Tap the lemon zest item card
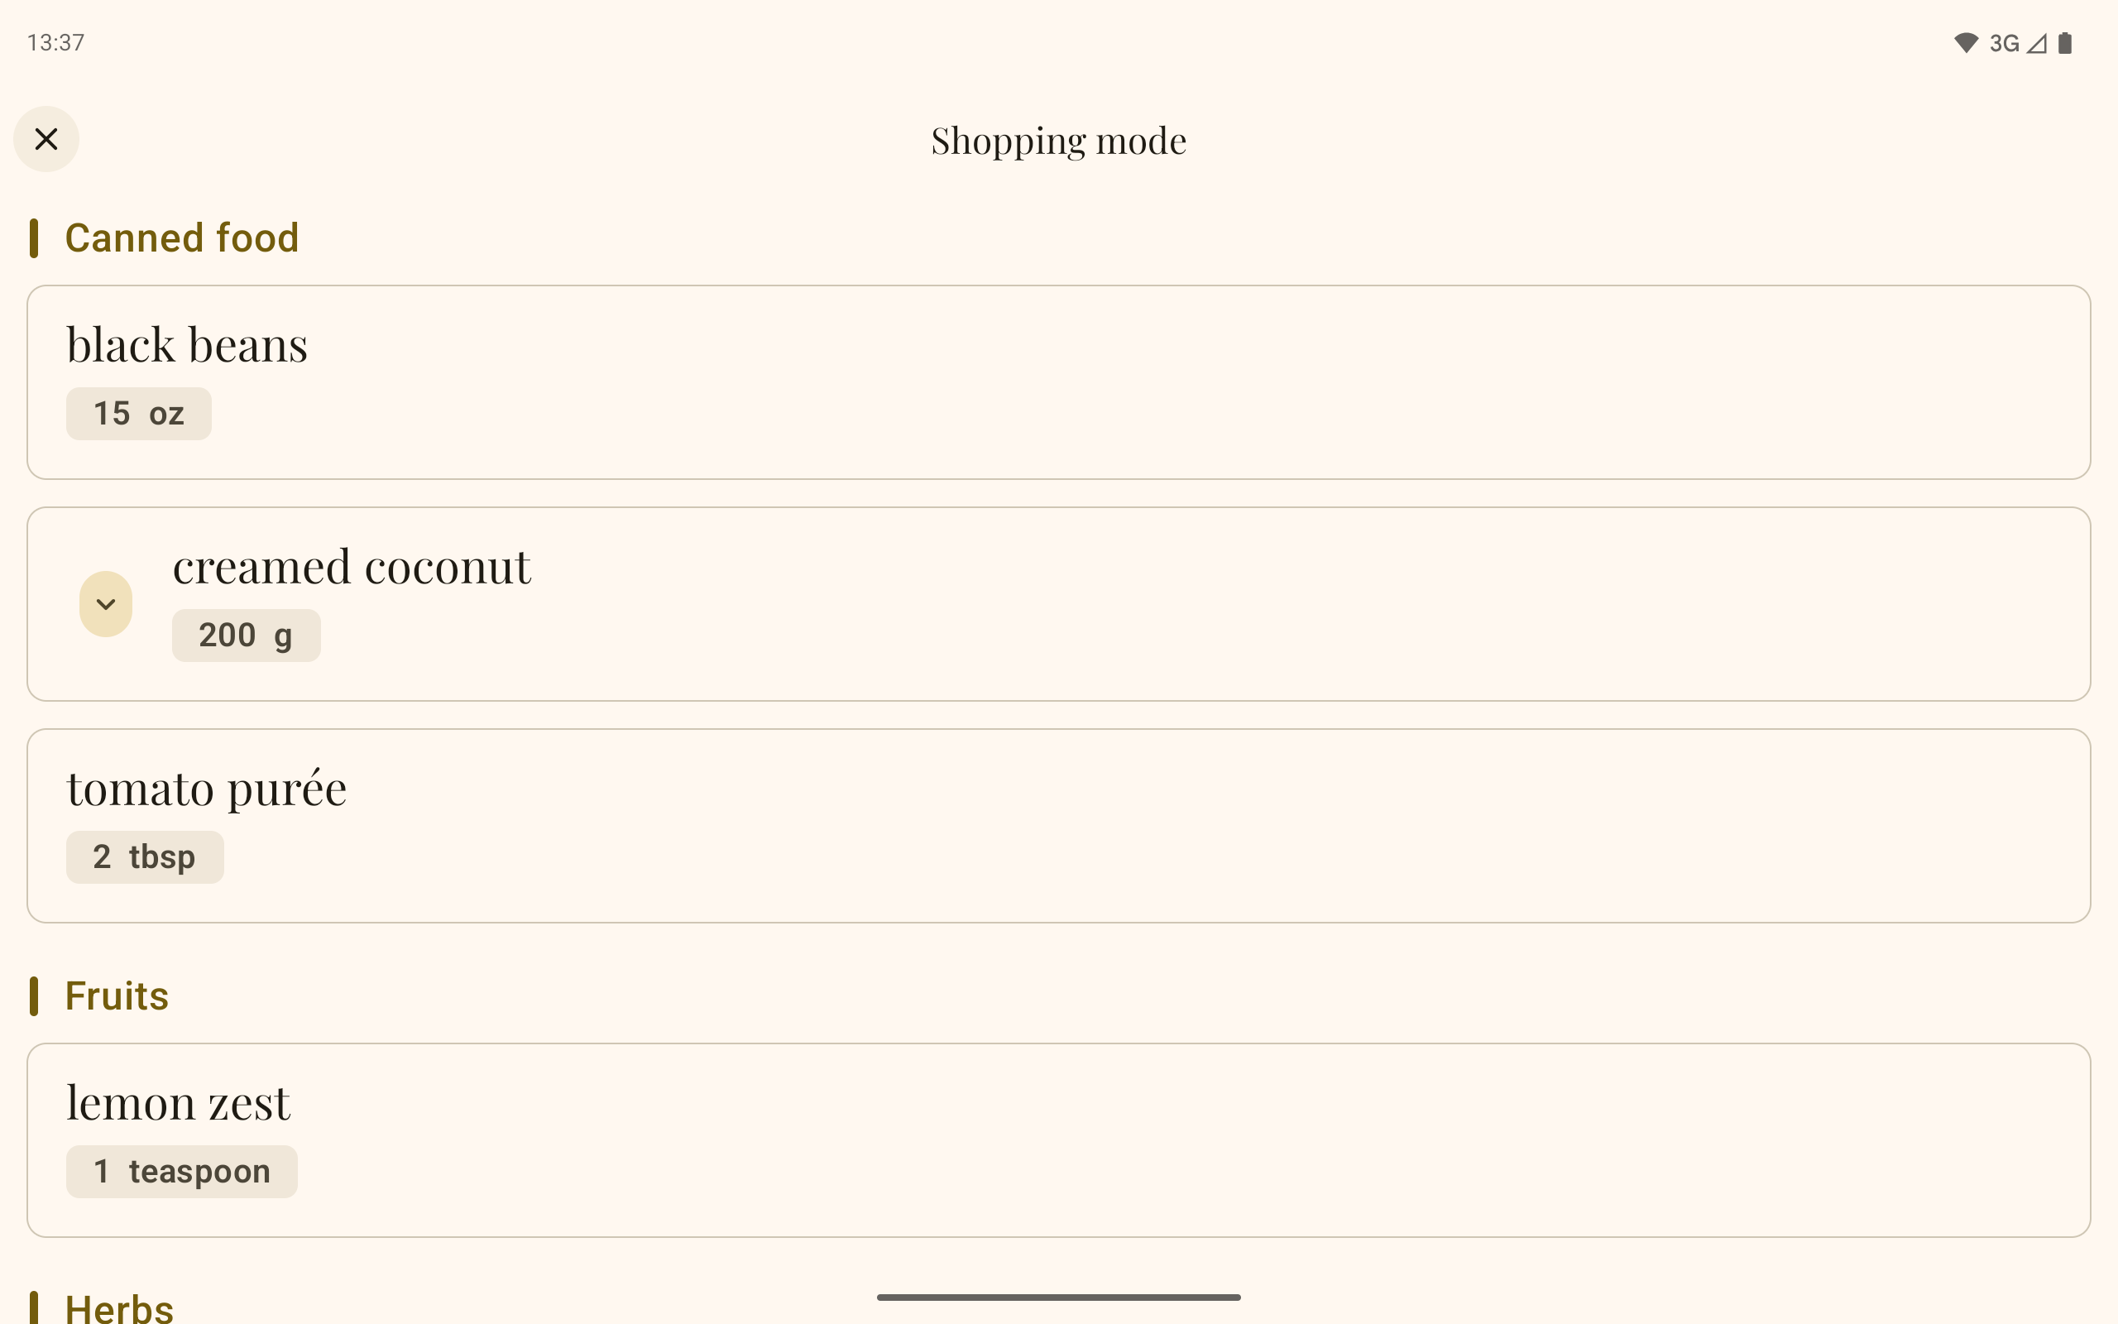The image size is (2118, 1324). point(1059,1139)
